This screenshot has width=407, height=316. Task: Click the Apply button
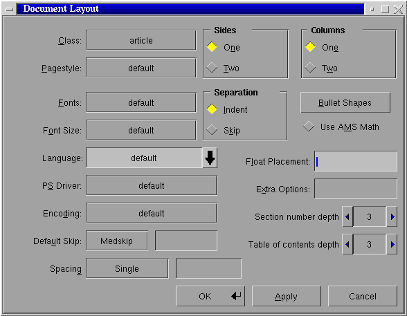[x=287, y=296]
